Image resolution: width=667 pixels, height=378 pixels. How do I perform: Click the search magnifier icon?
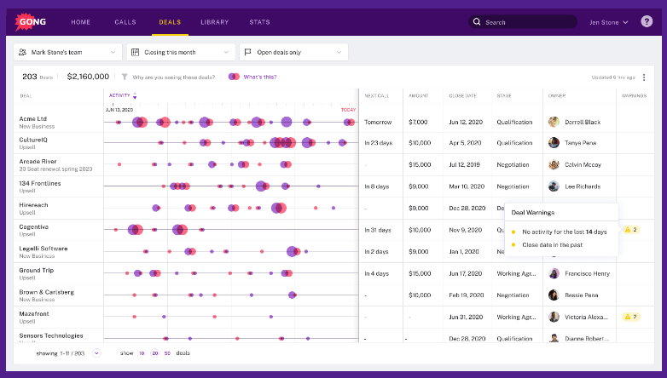click(x=477, y=21)
